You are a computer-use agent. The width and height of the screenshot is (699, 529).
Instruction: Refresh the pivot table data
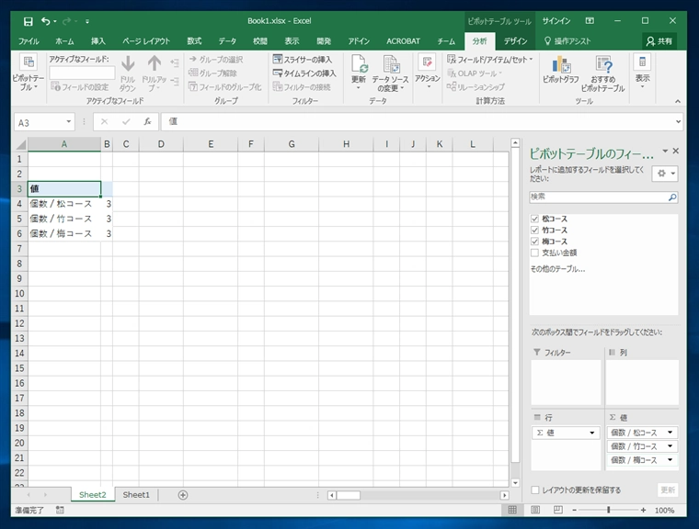point(359,73)
